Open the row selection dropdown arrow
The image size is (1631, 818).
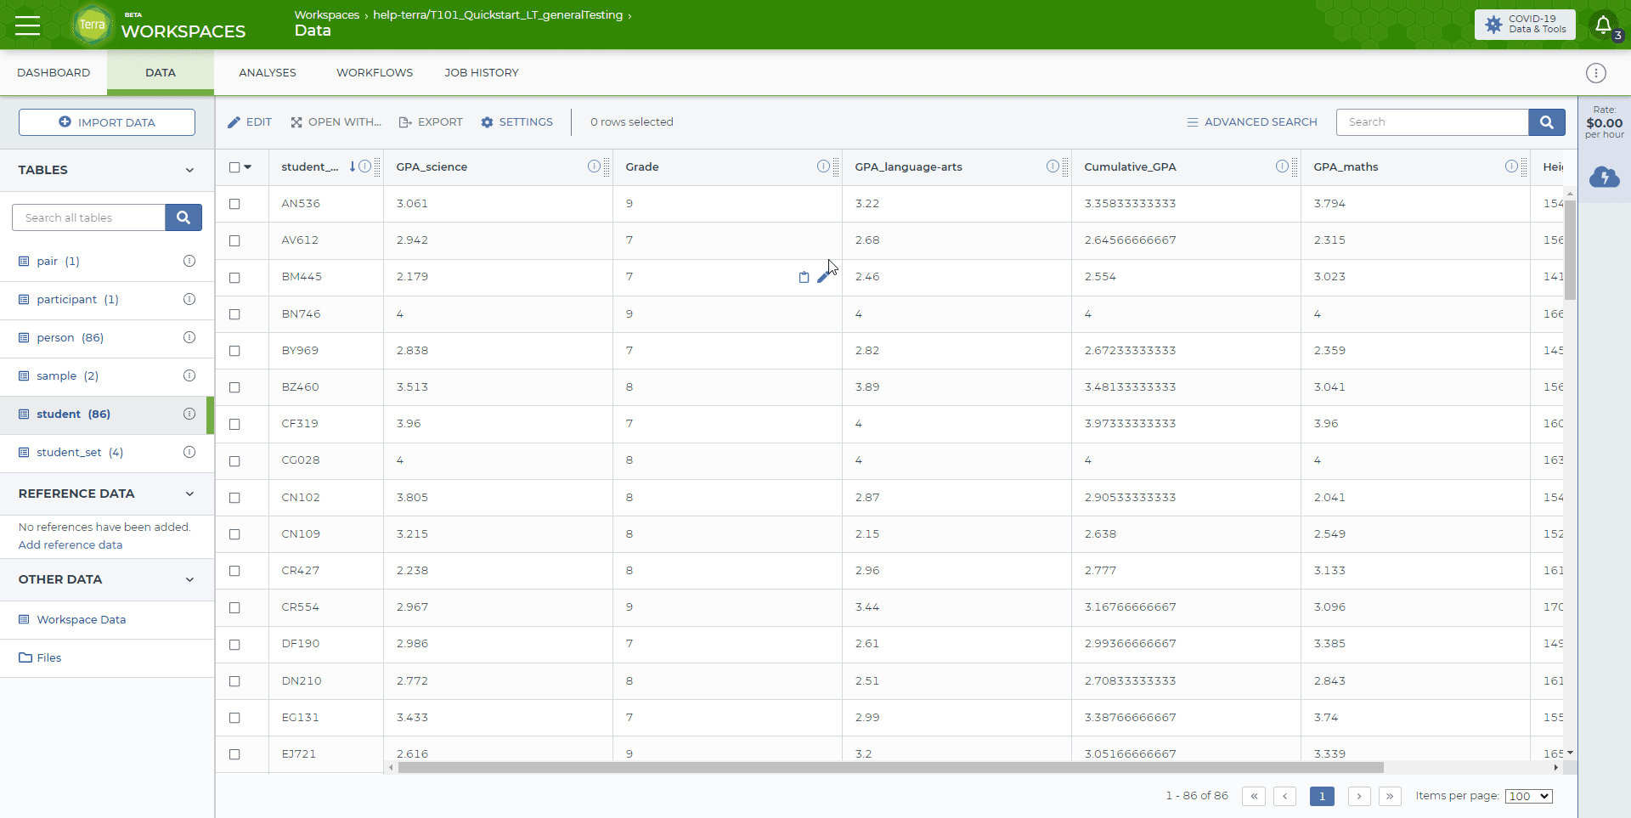pyautogui.click(x=248, y=167)
